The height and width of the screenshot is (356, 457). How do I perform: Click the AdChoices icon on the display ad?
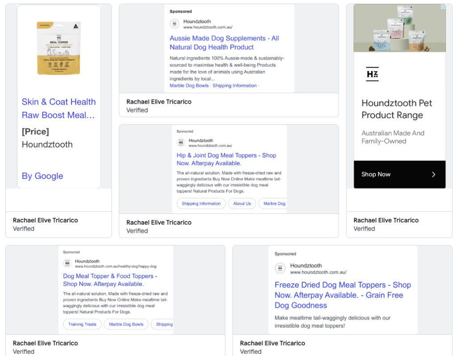(x=443, y=7)
